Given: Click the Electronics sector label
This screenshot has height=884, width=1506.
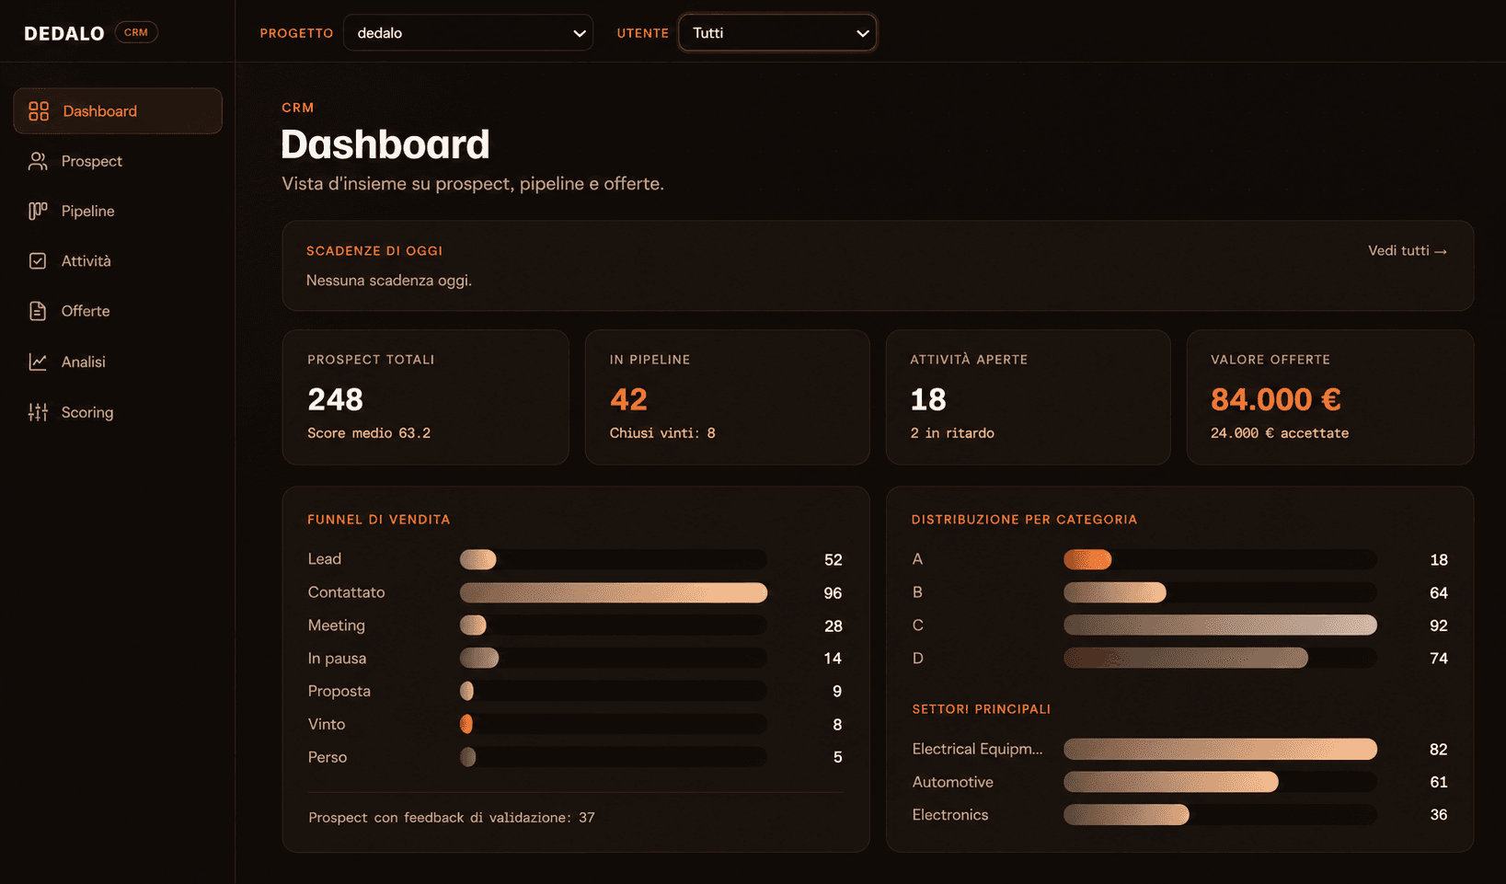Looking at the screenshot, I should coord(950,815).
